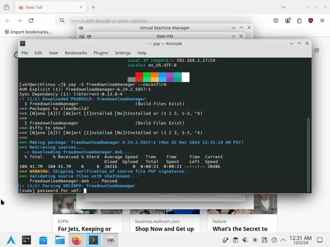This screenshot has width=330, height=247.
Task: Open Firefox View icon left of the tabs
Action: tap(6, 7)
